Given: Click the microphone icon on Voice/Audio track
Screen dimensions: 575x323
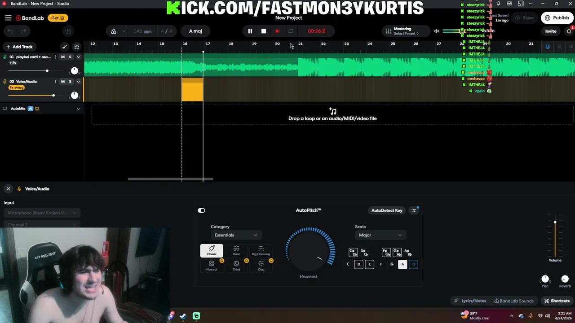Looking at the screenshot, I should click(5, 82).
